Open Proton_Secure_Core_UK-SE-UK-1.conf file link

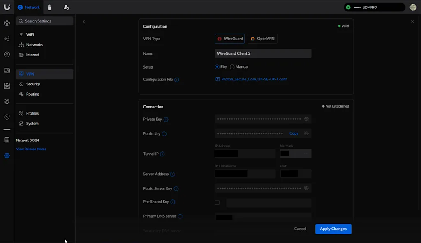pyautogui.click(x=254, y=79)
